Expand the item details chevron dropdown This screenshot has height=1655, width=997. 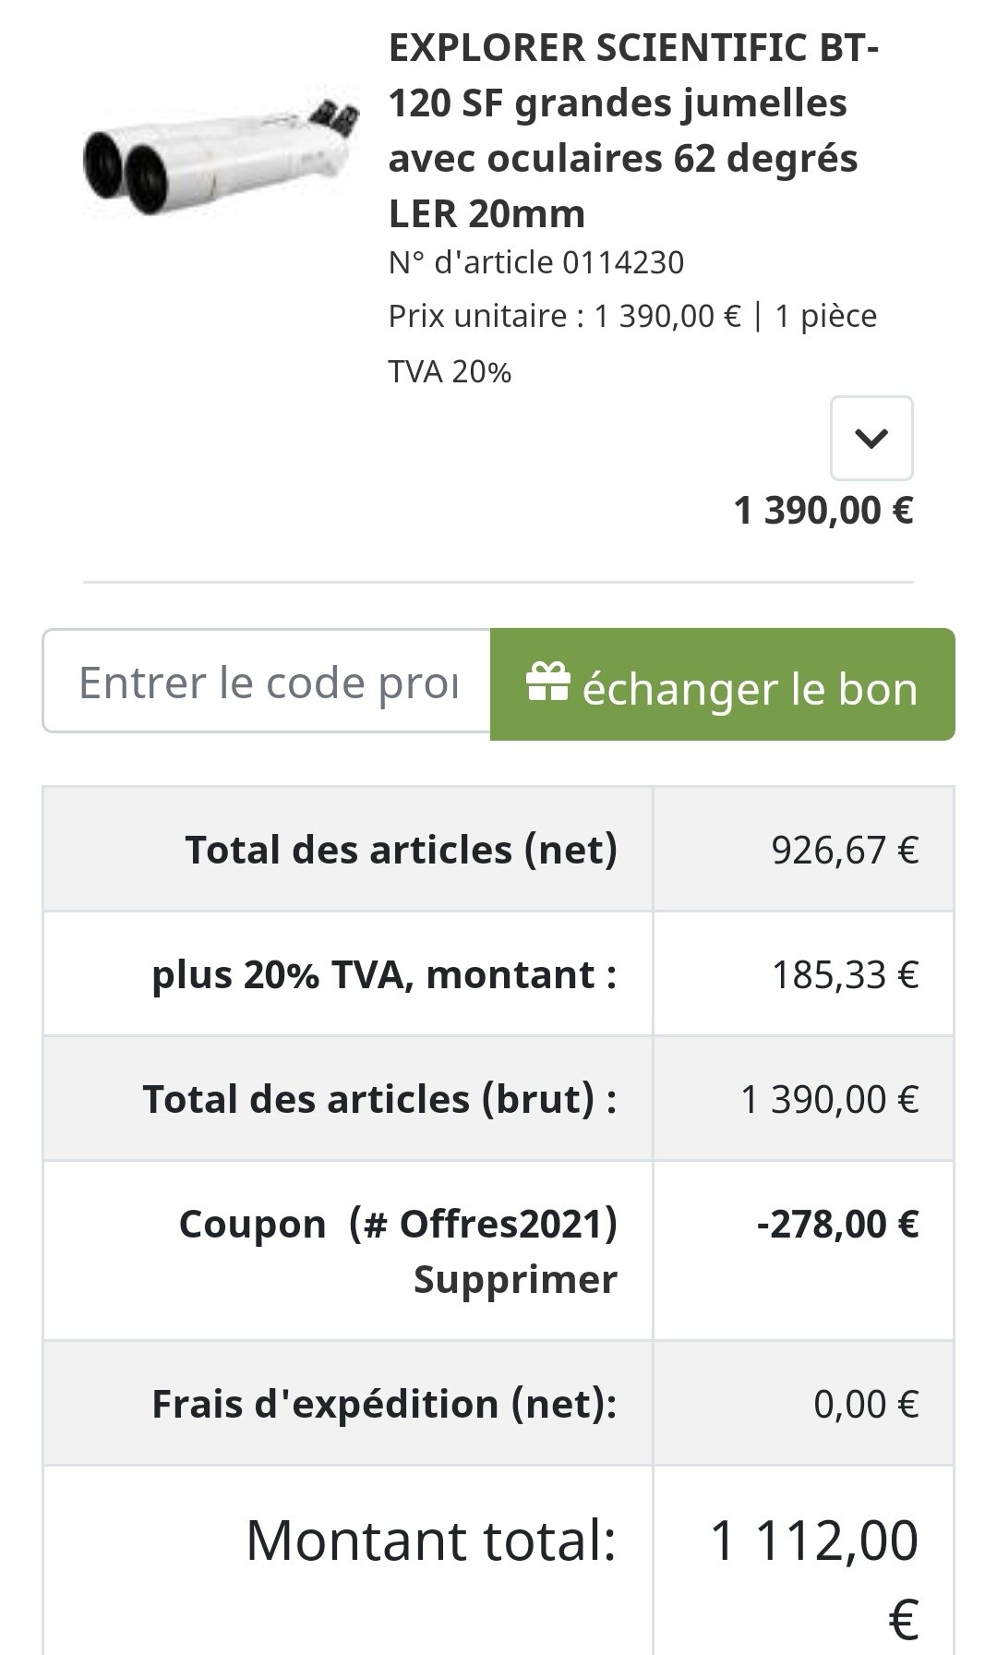click(x=871, y=438)
